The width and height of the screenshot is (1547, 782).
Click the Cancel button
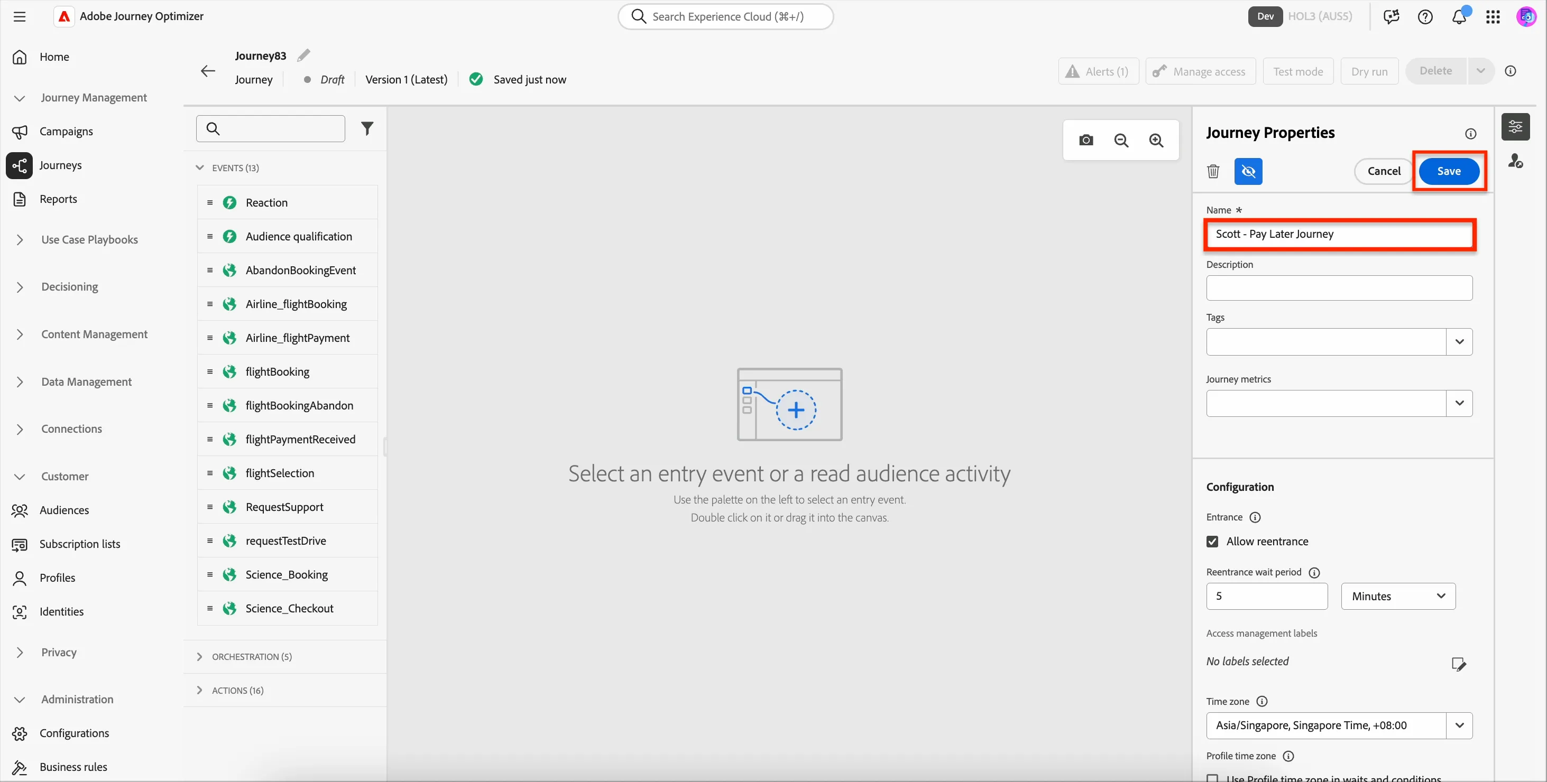point(1384,171)
